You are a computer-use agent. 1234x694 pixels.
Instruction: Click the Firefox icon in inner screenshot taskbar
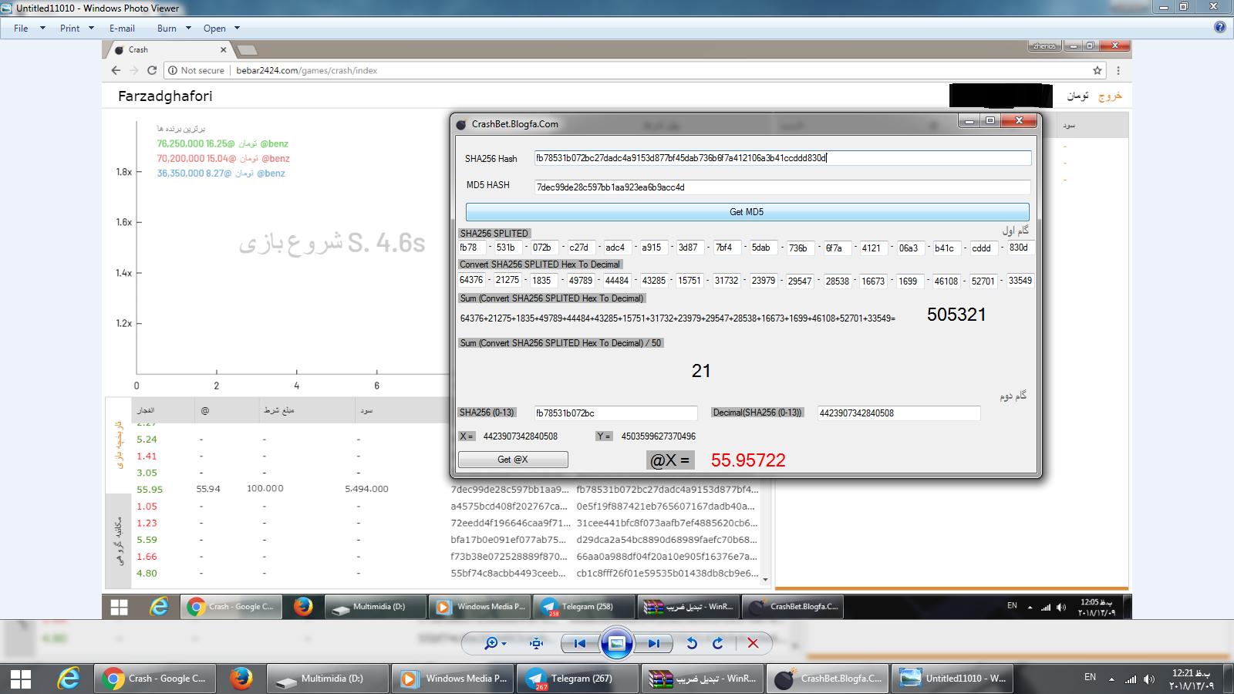click(303, 607)
